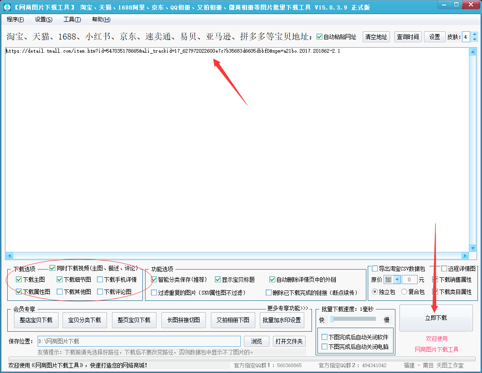Close the window with the red X
Image resolution: width=482 pixels, height=373 pixels.
tap(471, 5)
